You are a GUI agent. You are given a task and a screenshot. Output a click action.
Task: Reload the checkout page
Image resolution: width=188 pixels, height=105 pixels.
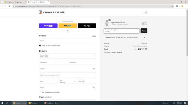(x=9, y=6)
